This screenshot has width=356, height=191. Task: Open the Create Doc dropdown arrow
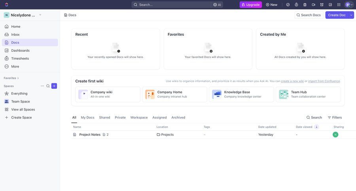(x=351, y=15)
